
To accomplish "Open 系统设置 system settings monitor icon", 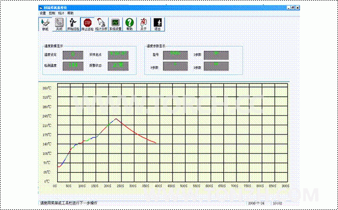I will tap(115, 24).
